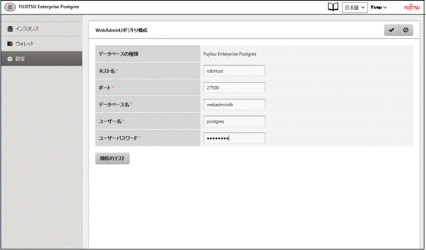426x250 pixels.
Task: Focus the データベース名 field containing webadmindb
Action: coord(234,105)
